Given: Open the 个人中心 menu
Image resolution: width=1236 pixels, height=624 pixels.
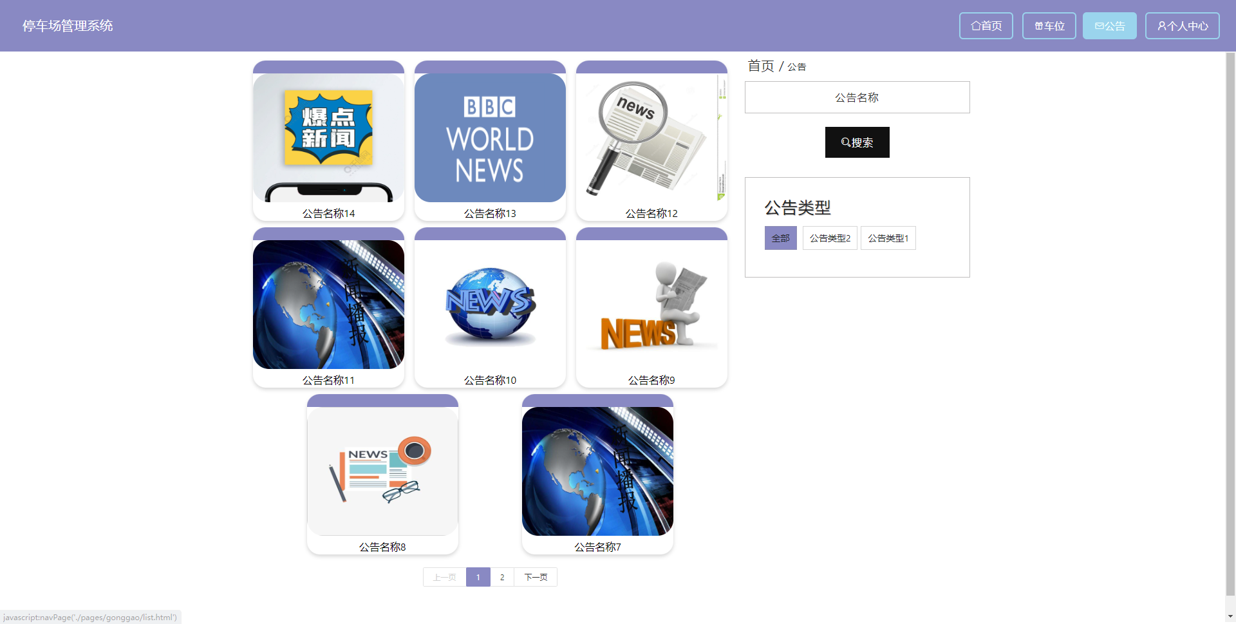Looking at the screenshot, I should point(1182,26).
